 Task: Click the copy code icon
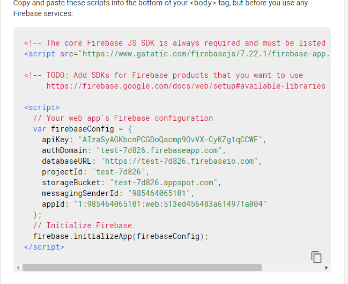tap(316, 257)
